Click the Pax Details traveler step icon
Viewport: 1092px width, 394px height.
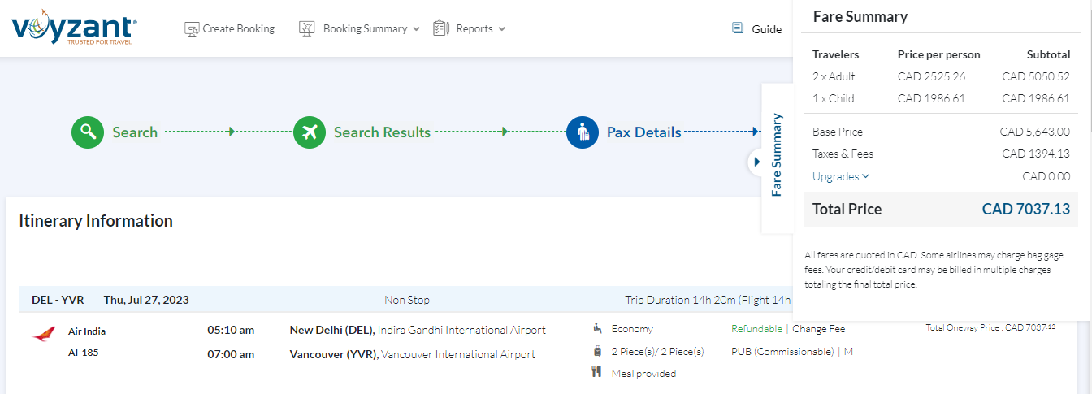click(583, 132)
